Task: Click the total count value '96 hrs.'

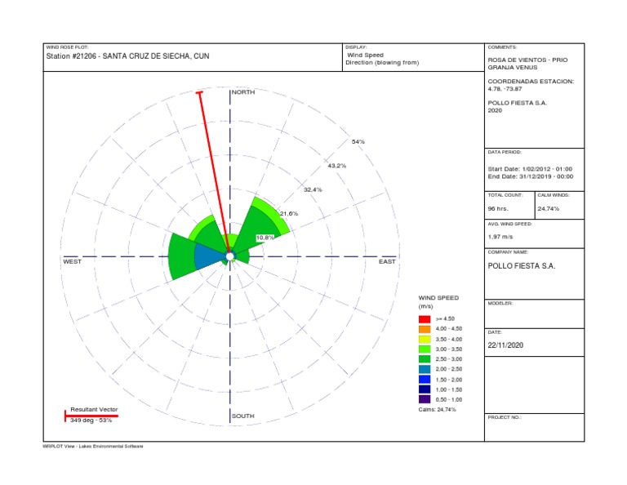Action: click(x=498, y=209)
